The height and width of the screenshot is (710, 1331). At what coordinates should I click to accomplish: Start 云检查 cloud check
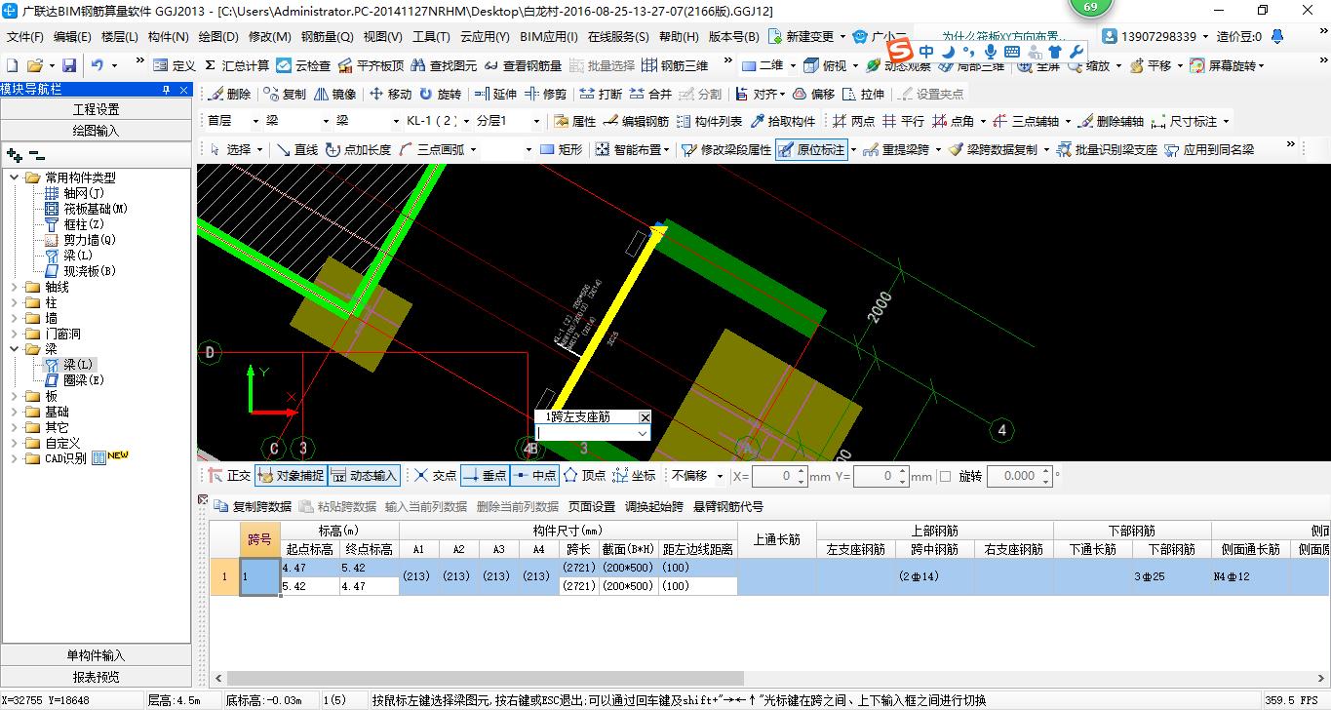click(303, 65)
